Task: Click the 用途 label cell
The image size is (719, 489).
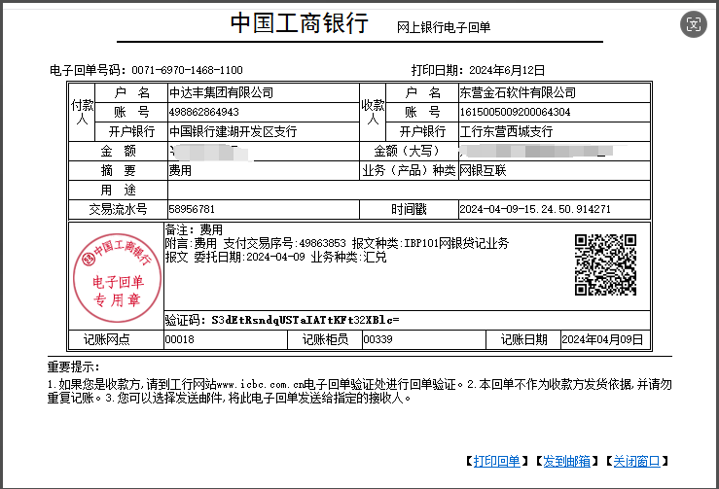Action: [x=118, y=190]
